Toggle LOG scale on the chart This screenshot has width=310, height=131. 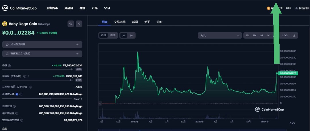coord(285,35)
